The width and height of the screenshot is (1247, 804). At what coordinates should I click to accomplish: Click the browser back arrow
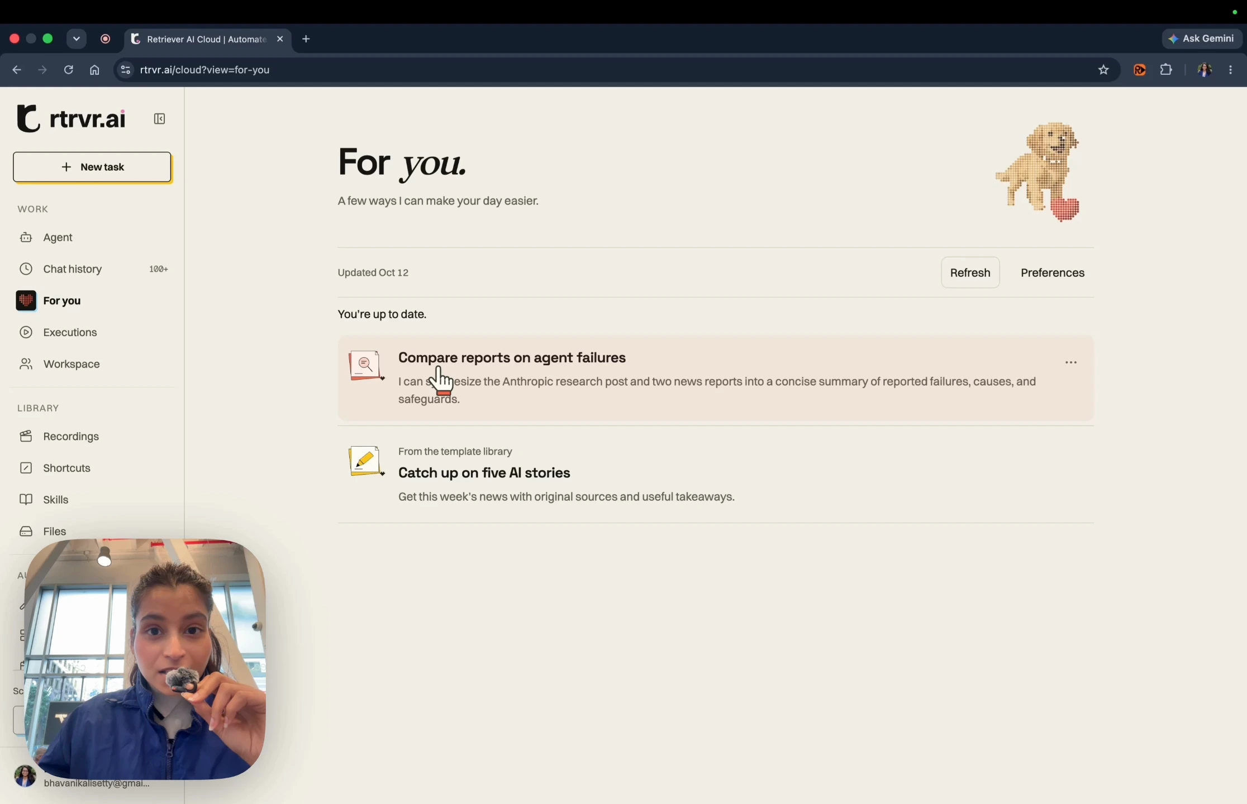coord(17,70)
